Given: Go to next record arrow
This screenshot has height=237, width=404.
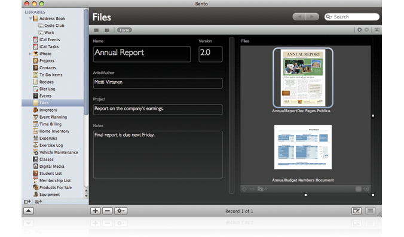Looking at the screenshot, I should 313,17.
